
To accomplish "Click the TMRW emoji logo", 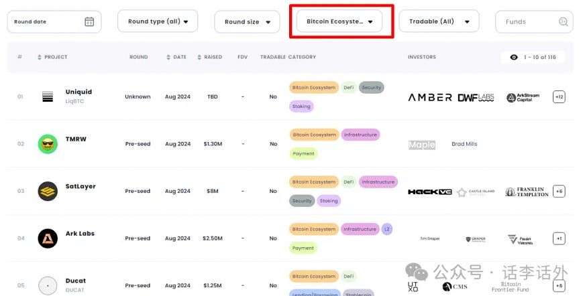I will coord(48,144).
